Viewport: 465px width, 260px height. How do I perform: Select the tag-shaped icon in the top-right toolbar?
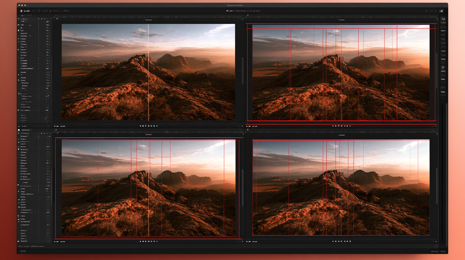(x=441, y=11)
